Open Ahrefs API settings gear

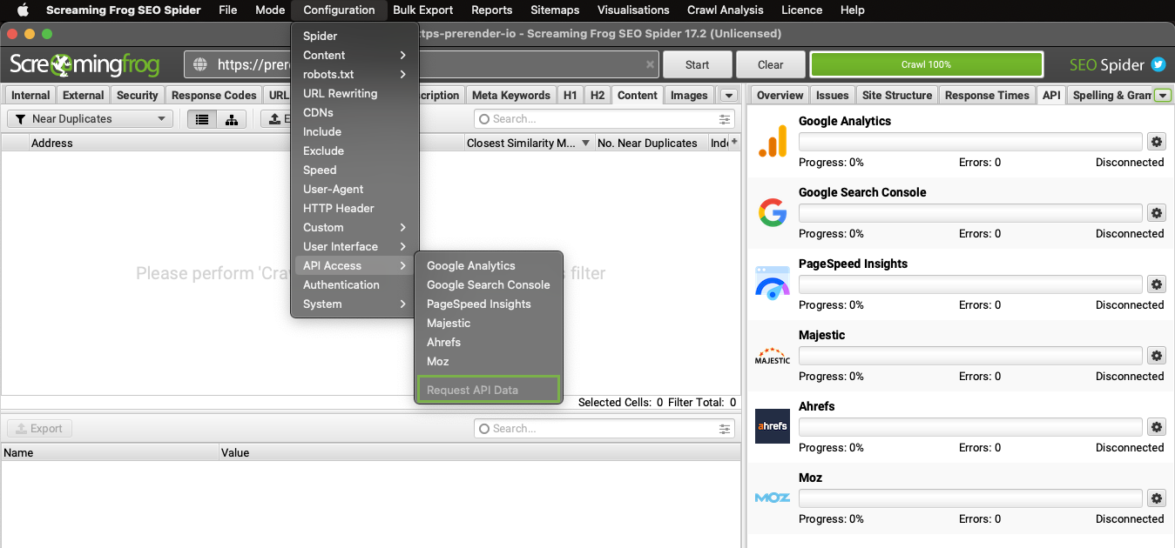click(1156, 427)
